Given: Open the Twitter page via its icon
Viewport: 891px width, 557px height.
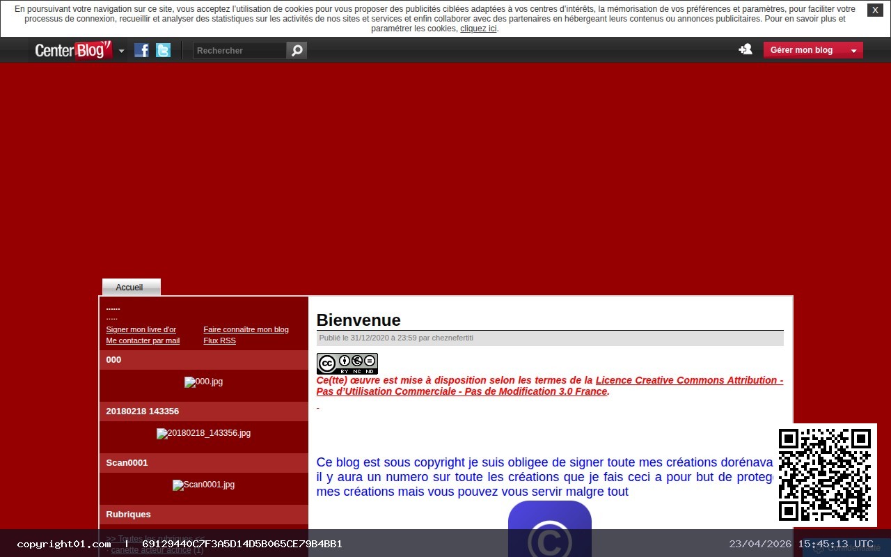Looking at the screenshot, I should click(162, 49).
